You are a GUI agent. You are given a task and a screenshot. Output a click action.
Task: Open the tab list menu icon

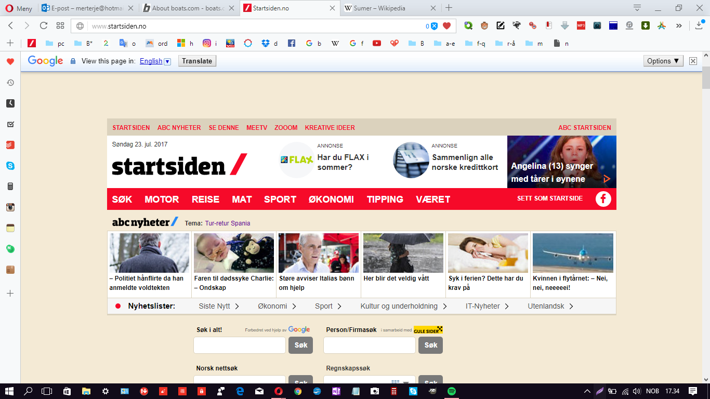point(637,8)
